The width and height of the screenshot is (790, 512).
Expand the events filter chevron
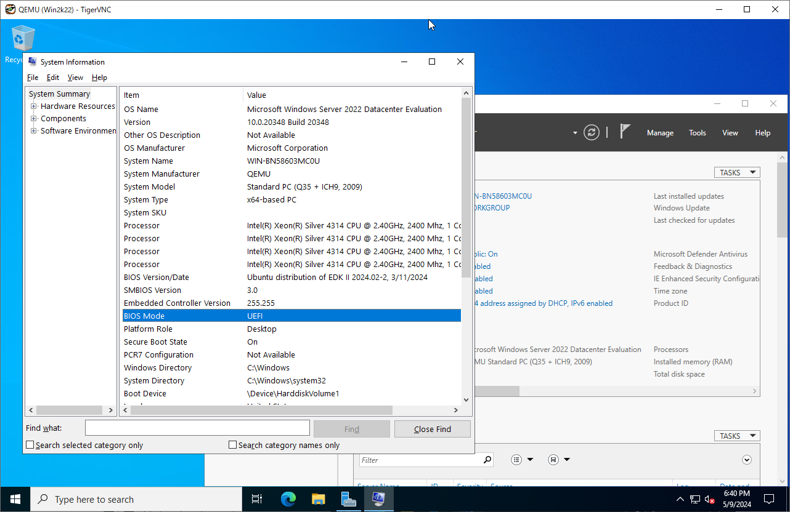click(747, 460)
